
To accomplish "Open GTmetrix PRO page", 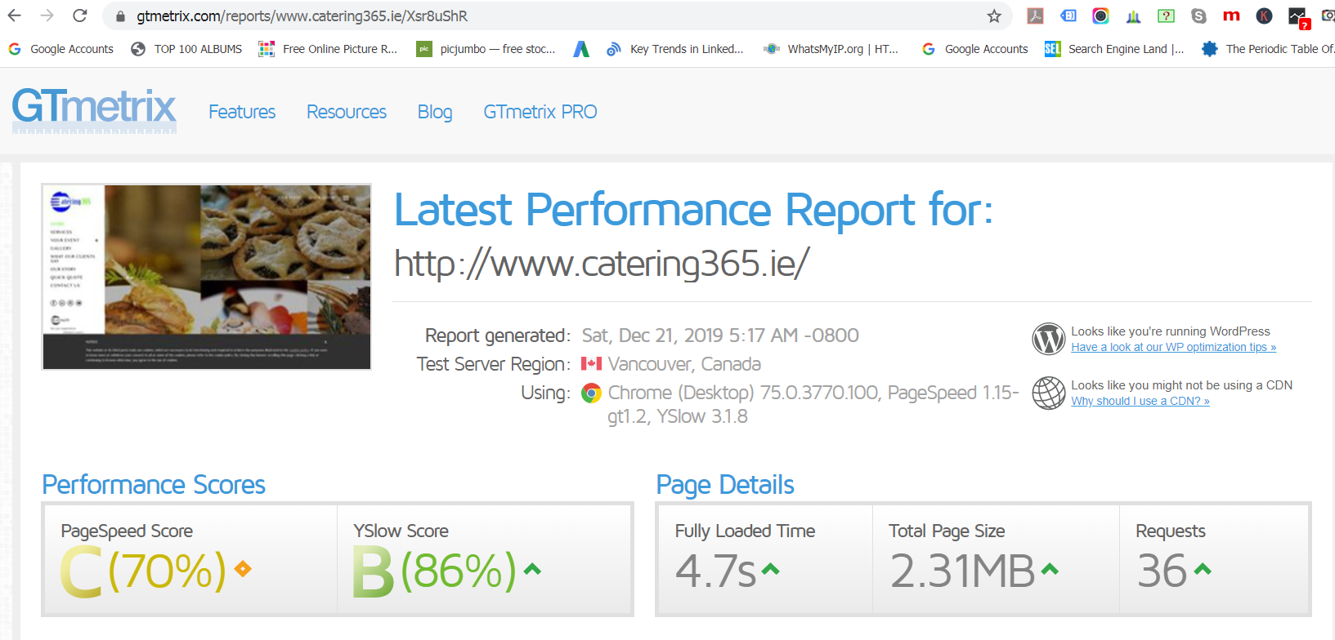I will point(540,112).
